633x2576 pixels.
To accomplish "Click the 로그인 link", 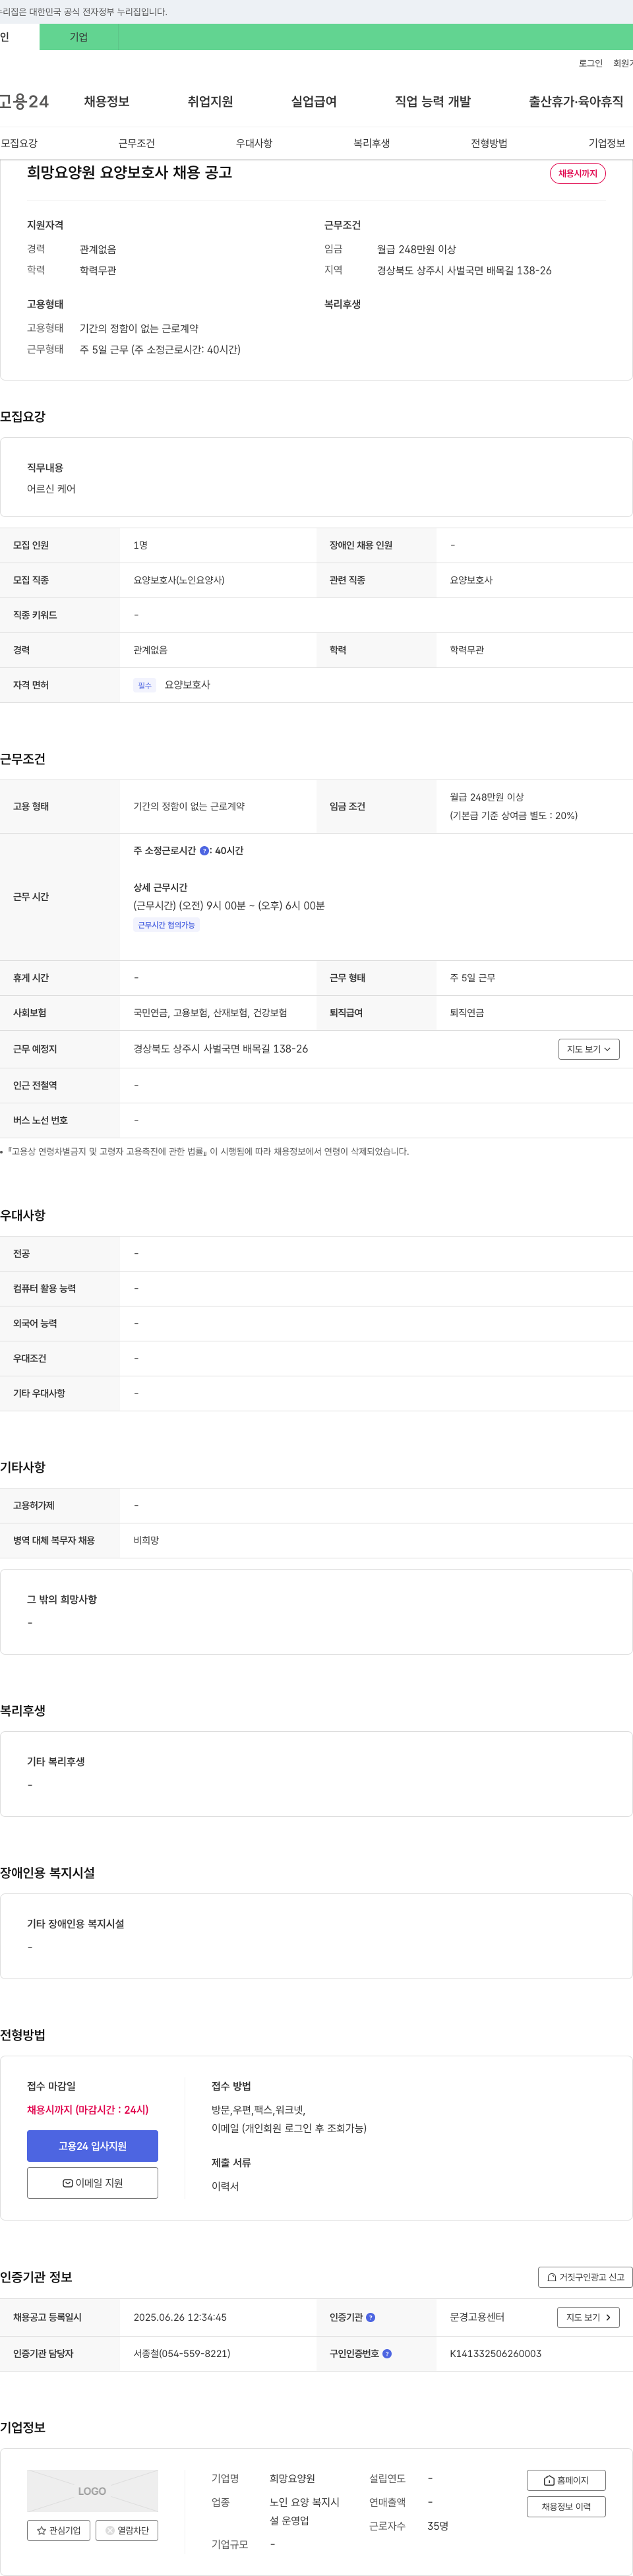I will coord(590,63).
